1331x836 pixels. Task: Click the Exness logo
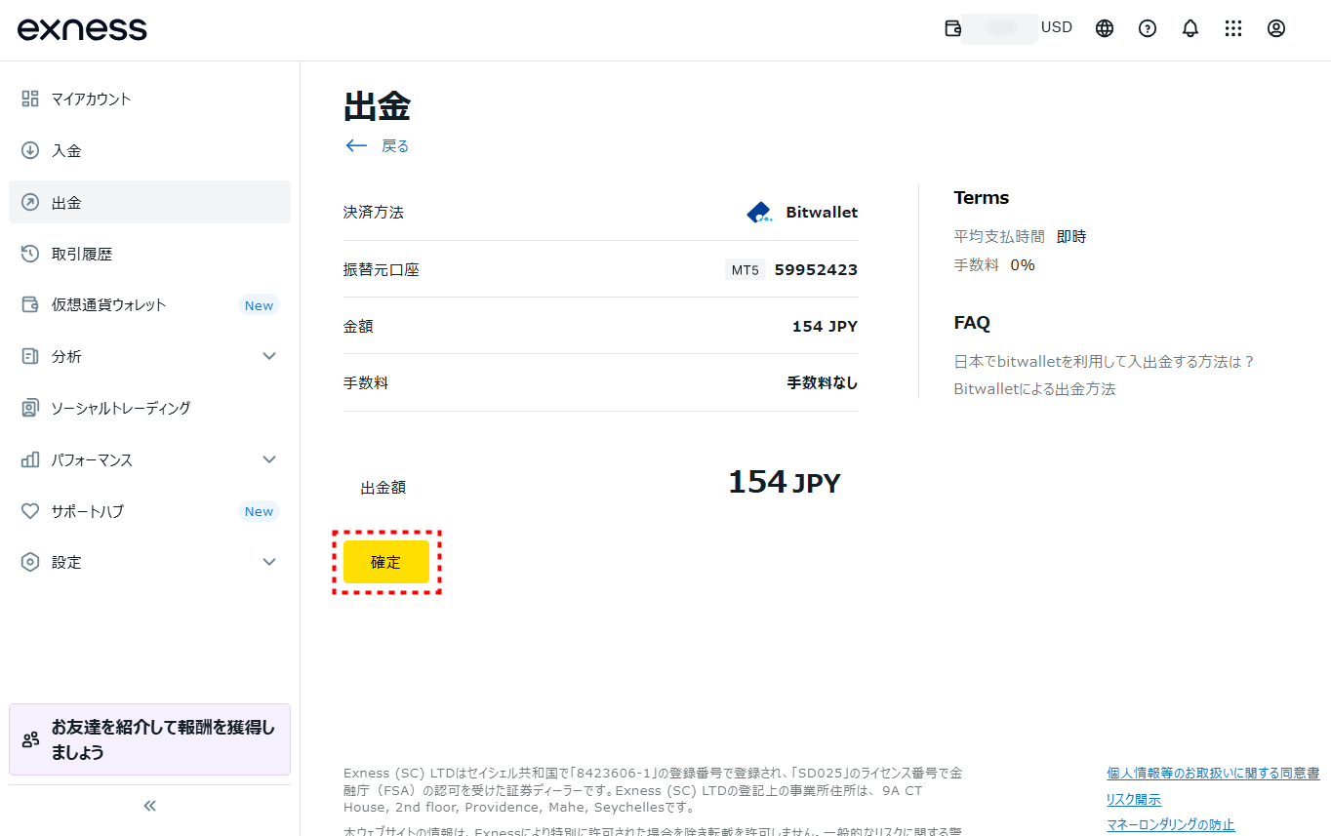[x=82, y=28]
